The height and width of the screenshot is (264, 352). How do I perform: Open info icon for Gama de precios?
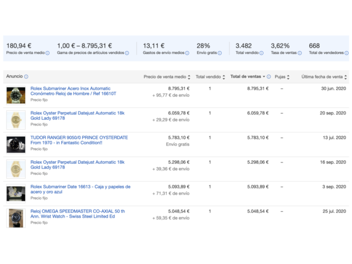point(127,53)
